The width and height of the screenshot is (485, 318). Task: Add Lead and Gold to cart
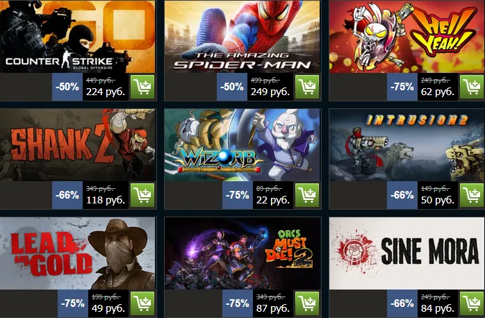click(142, 303)
